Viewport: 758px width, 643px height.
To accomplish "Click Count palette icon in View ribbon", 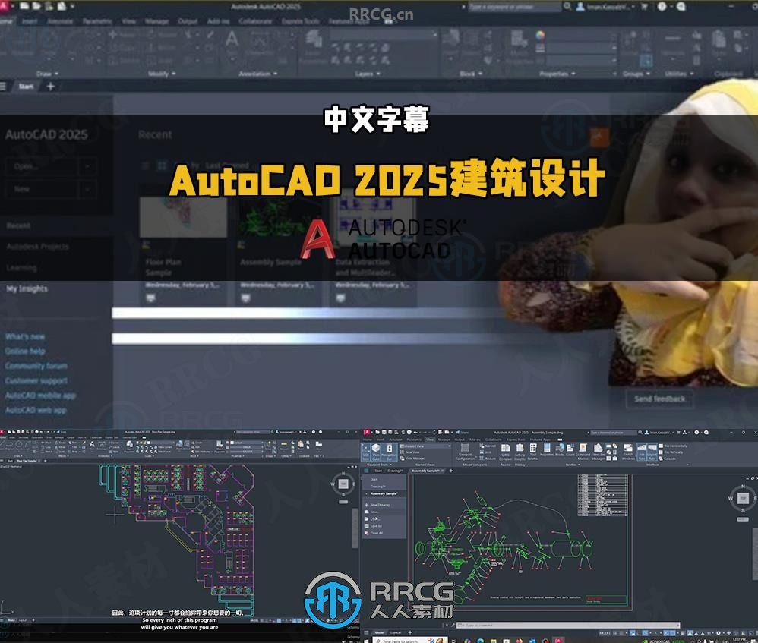I will point(570,450).
